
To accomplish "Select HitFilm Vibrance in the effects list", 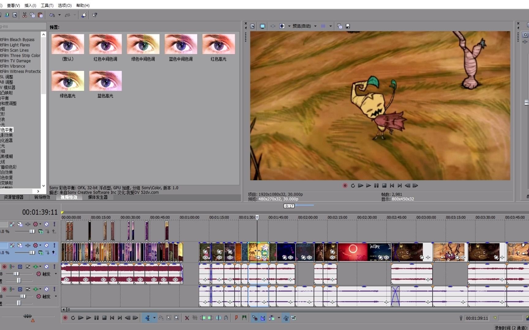I will pos(13,66).
